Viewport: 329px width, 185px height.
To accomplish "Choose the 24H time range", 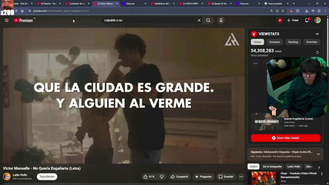I will tap(255, 63).
